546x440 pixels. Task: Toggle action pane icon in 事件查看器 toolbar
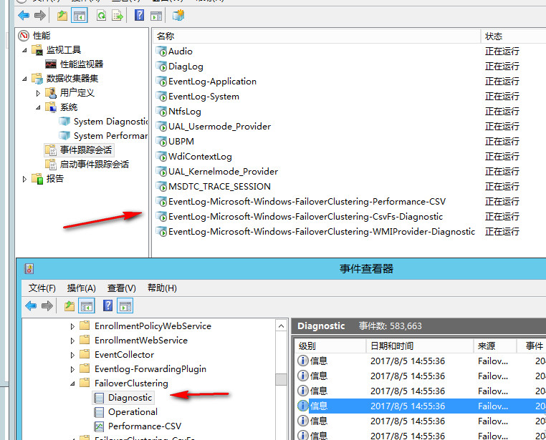(x=125, y=306)
